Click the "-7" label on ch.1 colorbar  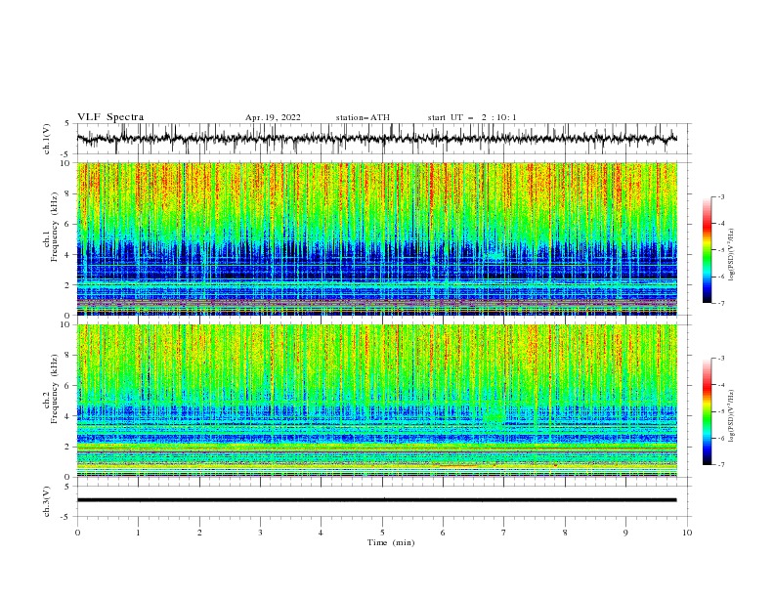[720, 304]
